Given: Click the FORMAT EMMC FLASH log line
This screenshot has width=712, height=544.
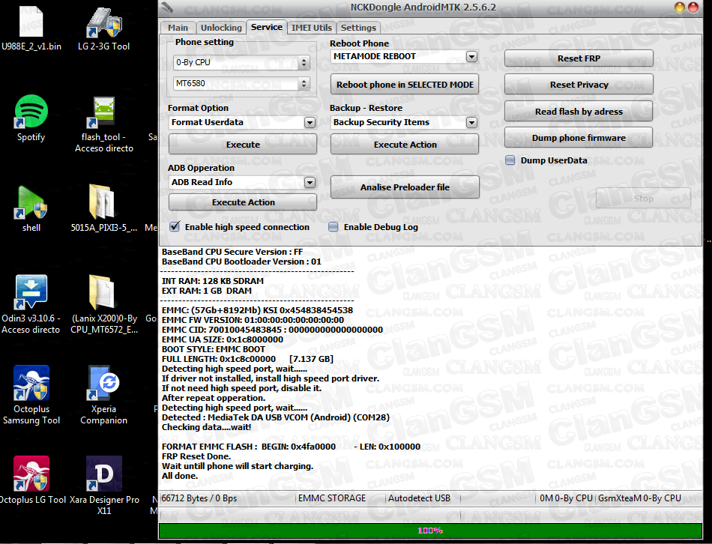Looking at the screenshot, I should [291, 447].
